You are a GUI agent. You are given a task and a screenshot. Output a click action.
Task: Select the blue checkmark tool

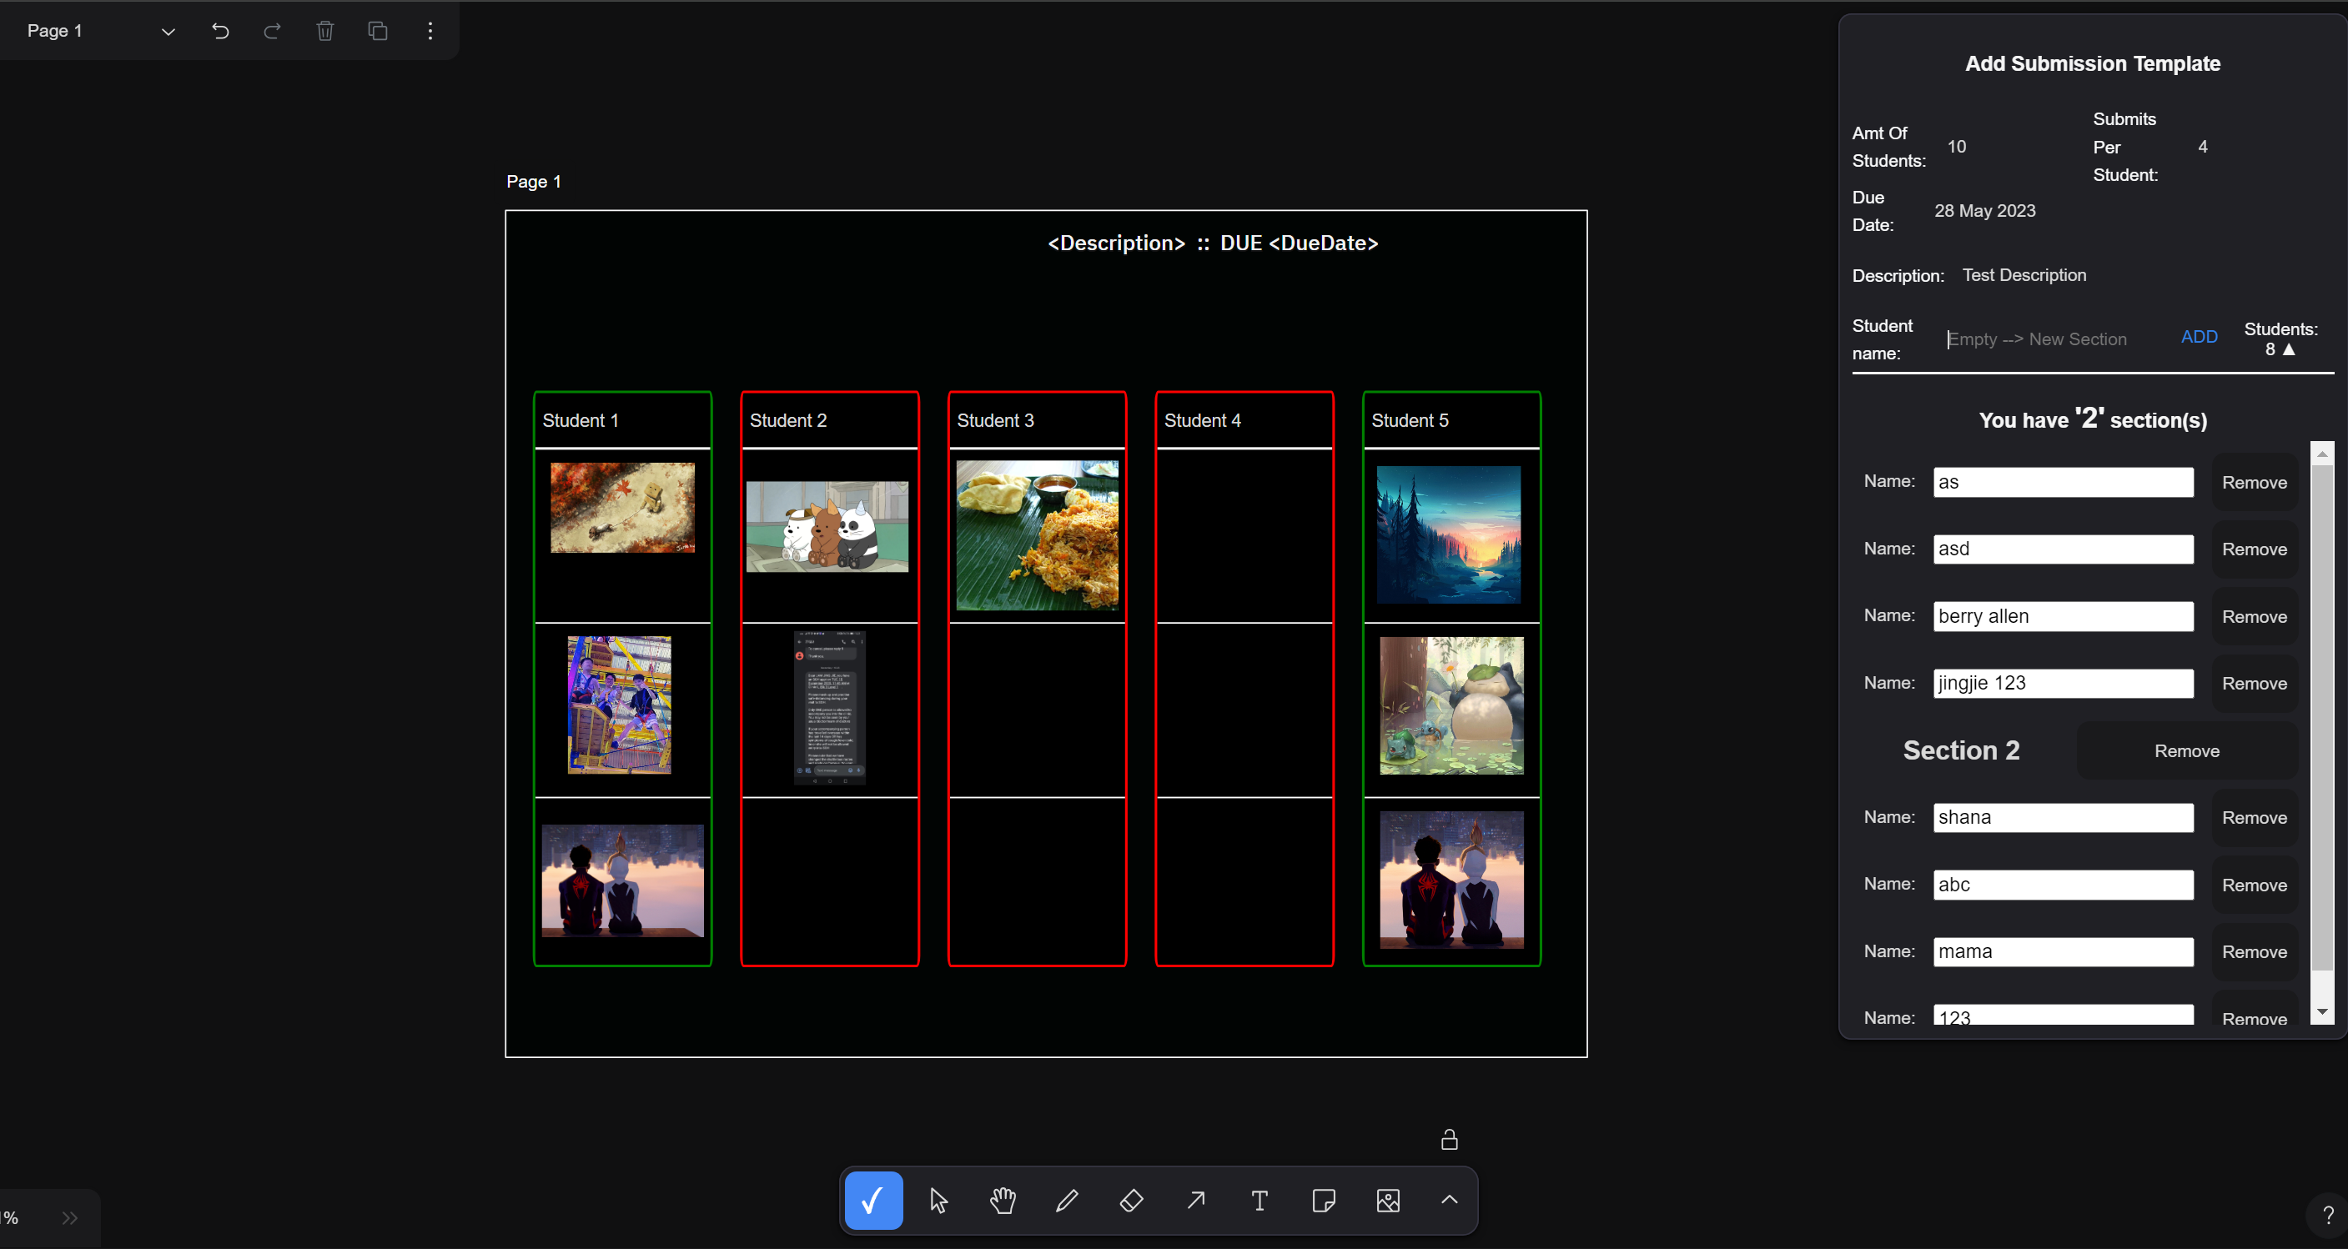point(872,1200)
